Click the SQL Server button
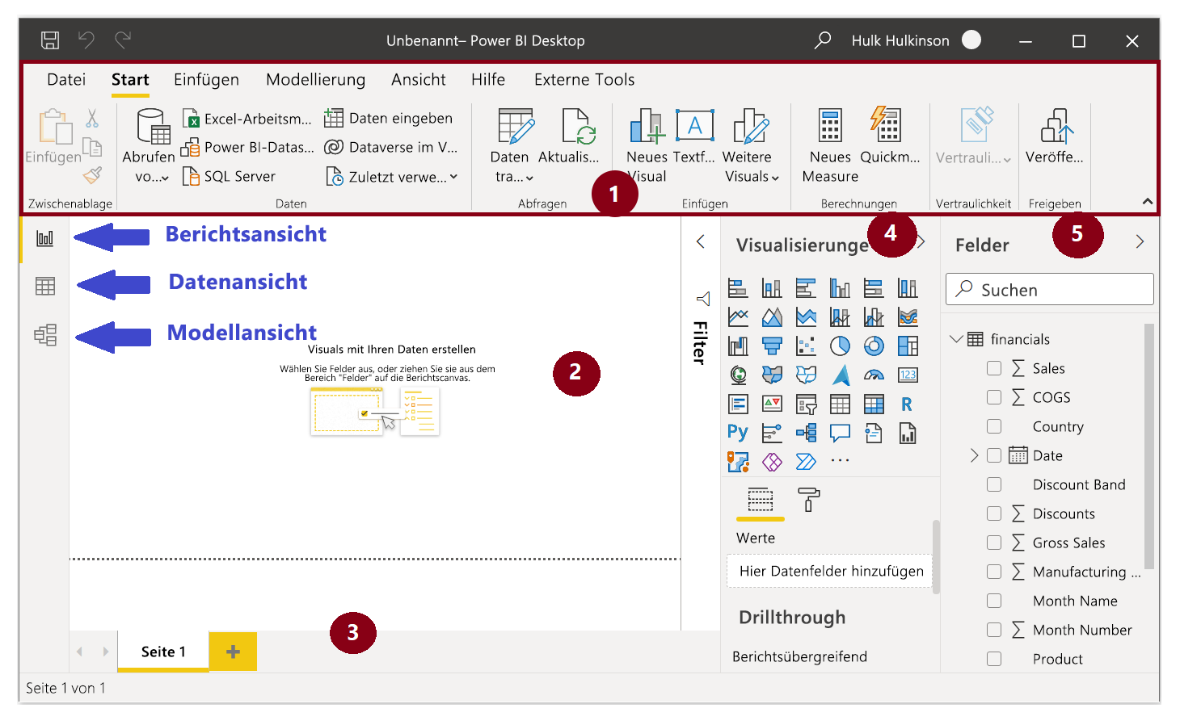 click(x=229, y=176)
